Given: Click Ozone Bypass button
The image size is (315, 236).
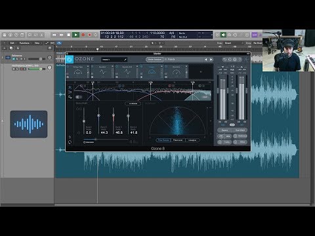Looking at the screenshot, I should pos(224,130).
